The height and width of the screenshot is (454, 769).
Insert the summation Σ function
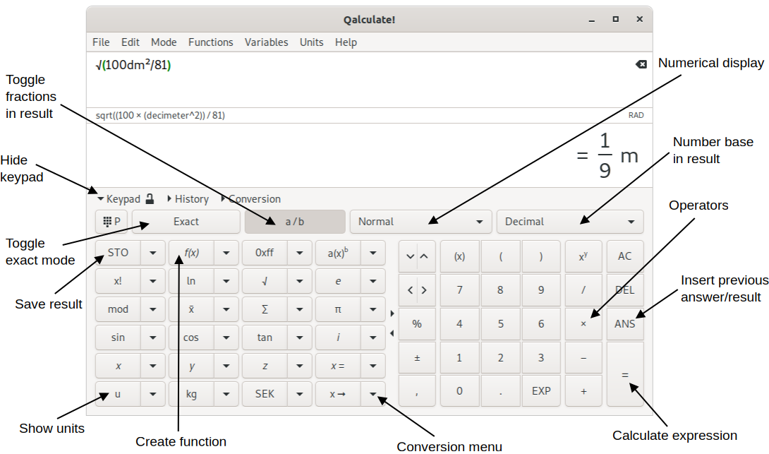tap(265, 309)
